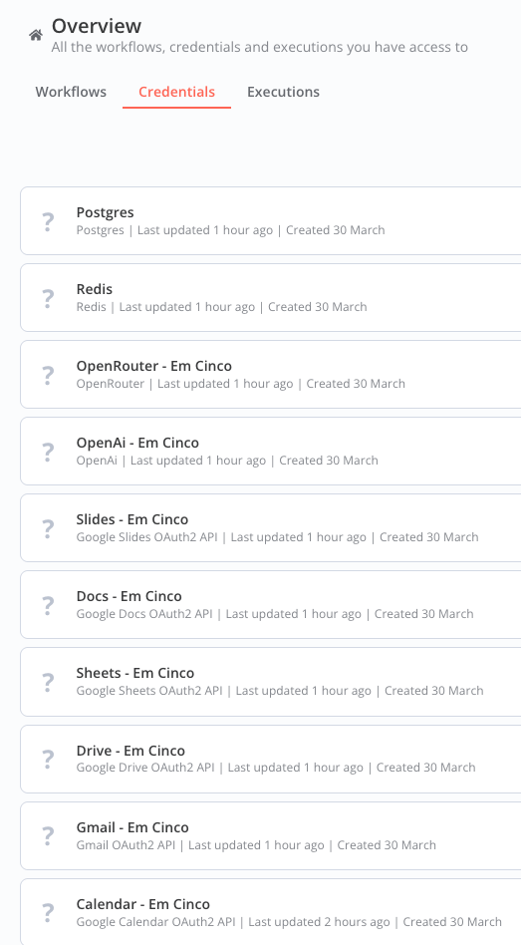
Task: Open the Postgres credential name
Action: (105, 212)
